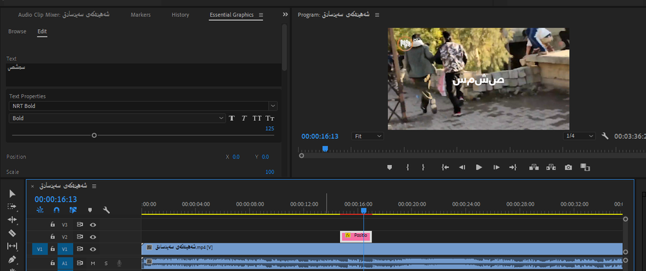The image size is (646, 271).
Task: Open the History panel tab
Action: [180, 15]
